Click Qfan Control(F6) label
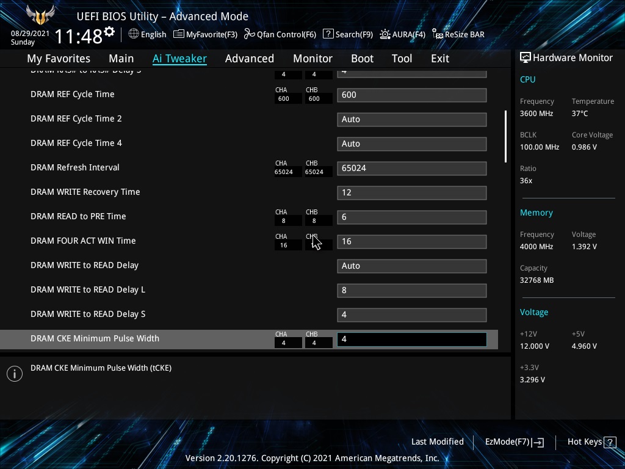 click(x=287, y=34)
